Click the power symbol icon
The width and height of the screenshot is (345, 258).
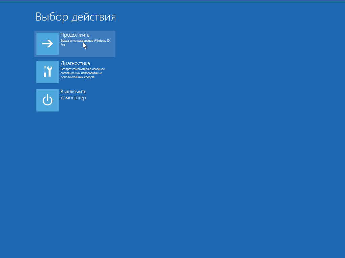[47, 100]
